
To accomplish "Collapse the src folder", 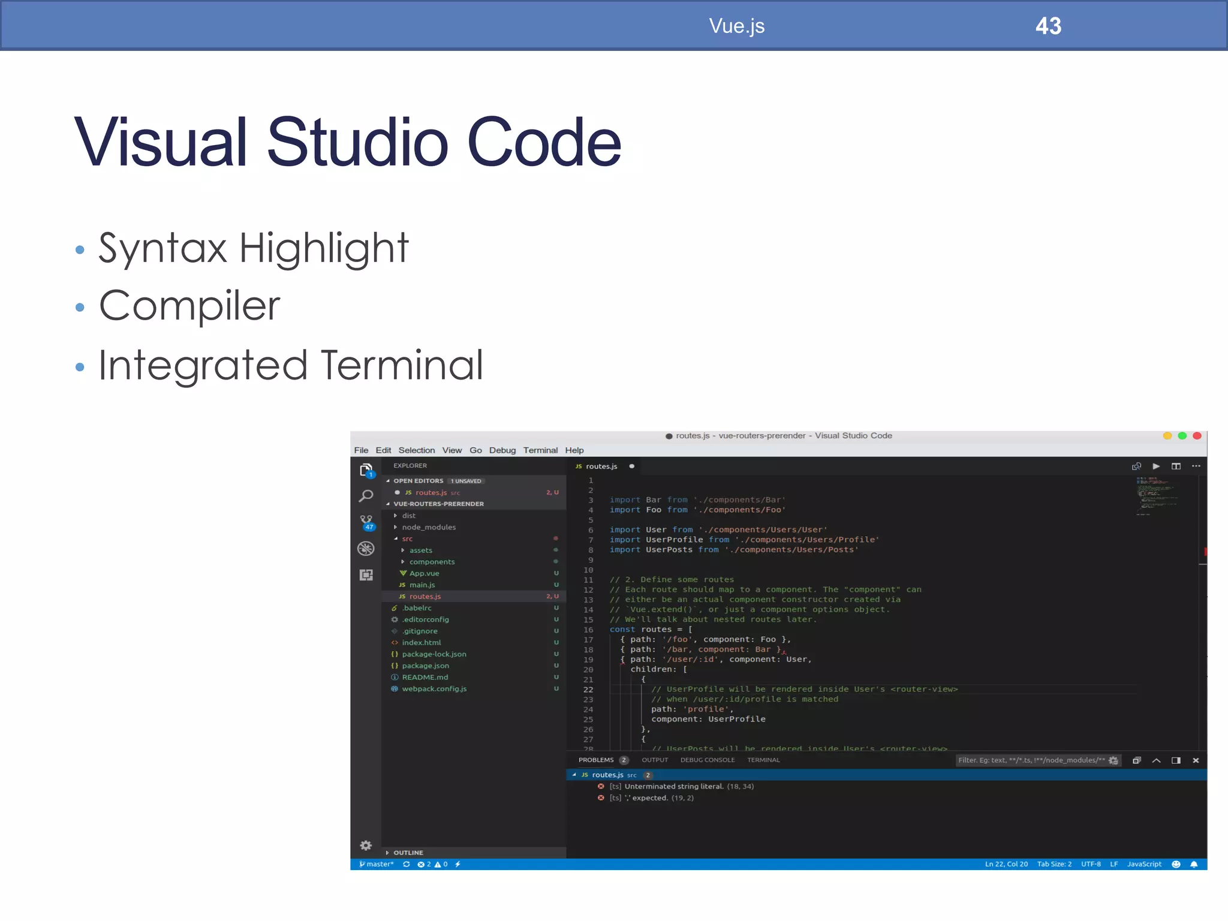I will (x=407, y=538).
